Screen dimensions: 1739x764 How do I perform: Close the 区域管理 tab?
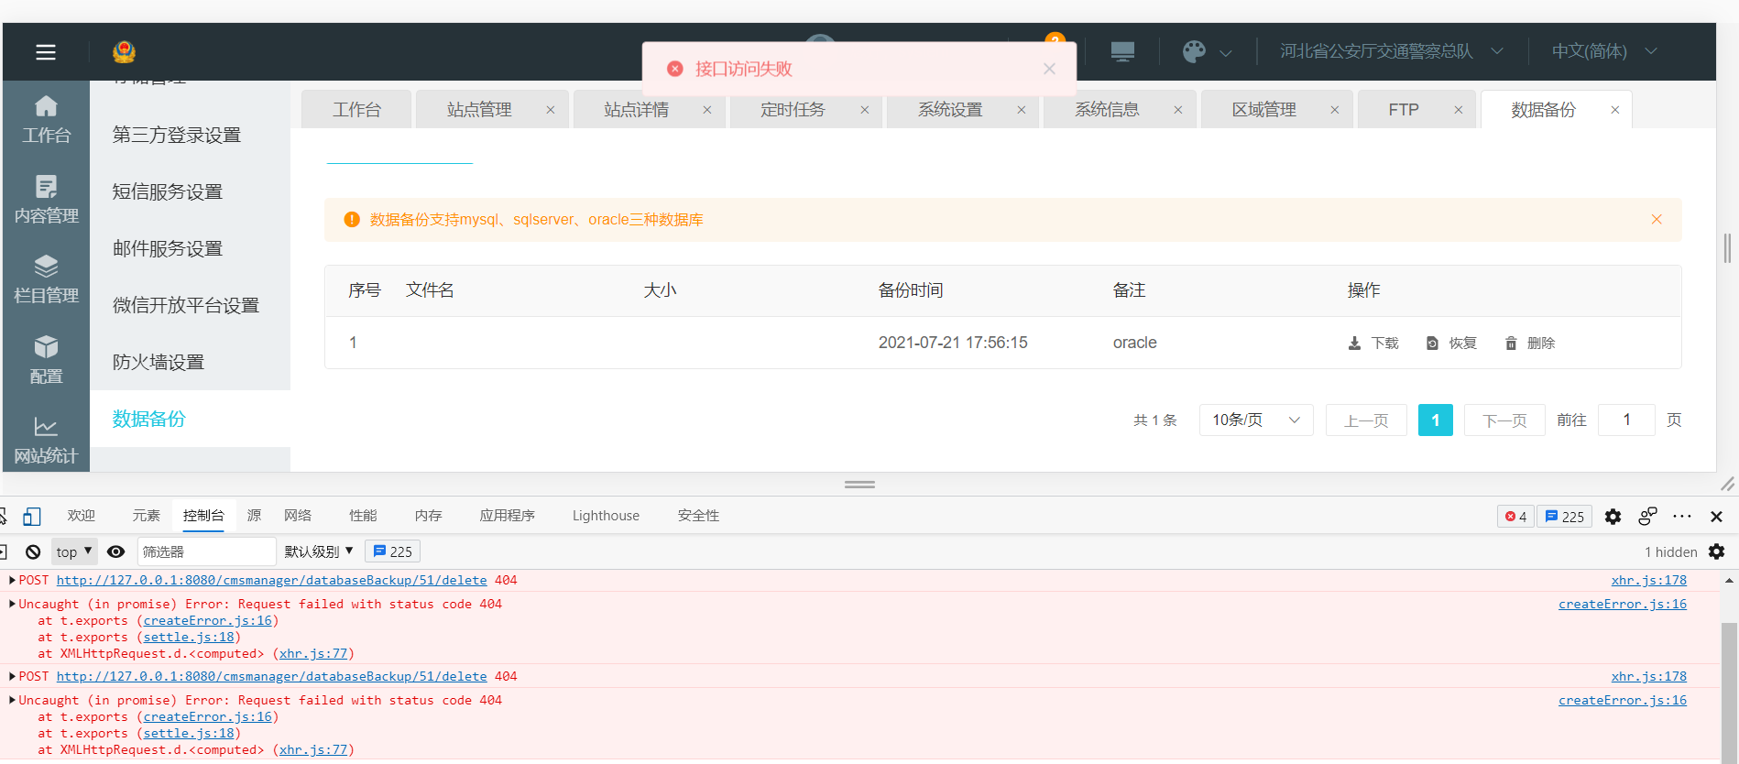[x=1335, y=110]
